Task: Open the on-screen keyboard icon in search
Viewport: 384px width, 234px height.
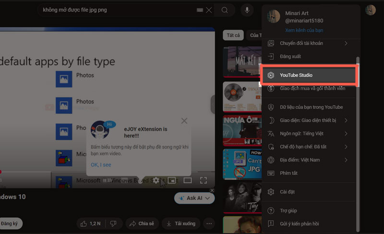Action: [x=200, y=10]
